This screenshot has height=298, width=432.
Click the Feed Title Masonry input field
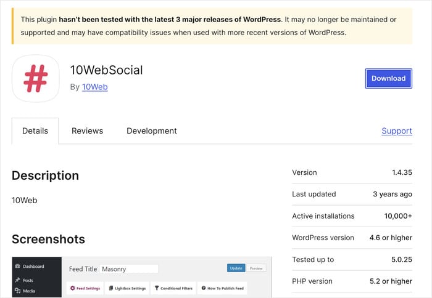point(129,269)
